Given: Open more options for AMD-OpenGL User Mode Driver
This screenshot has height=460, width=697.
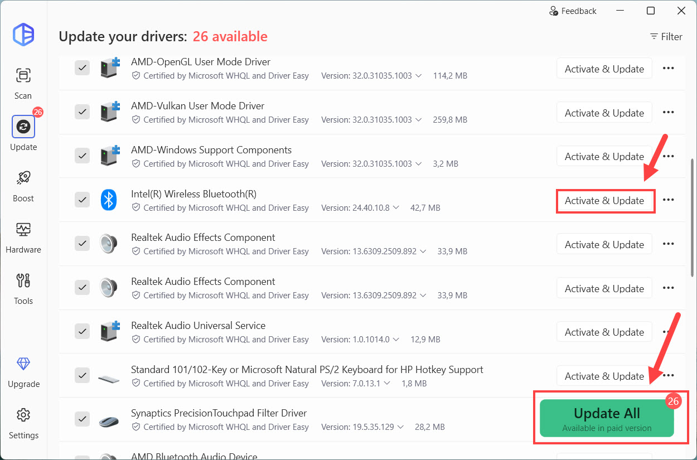Looking at the screenshot, I should [x=668, y=68].
